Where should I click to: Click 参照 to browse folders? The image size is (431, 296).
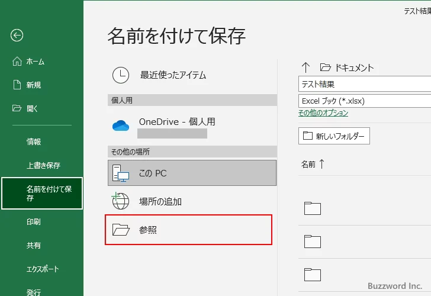[188, 230]
